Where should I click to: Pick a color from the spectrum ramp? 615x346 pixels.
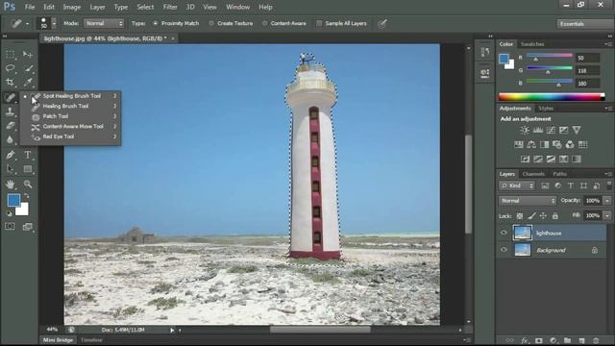[551, 97]
